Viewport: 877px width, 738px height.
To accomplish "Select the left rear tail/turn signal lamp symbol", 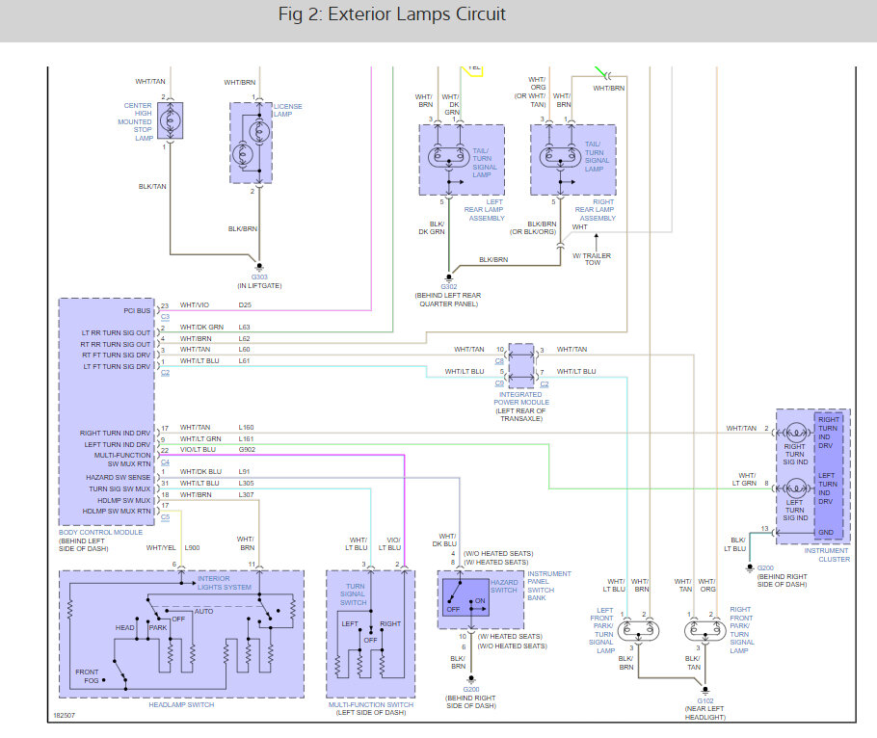I will 449,157.
